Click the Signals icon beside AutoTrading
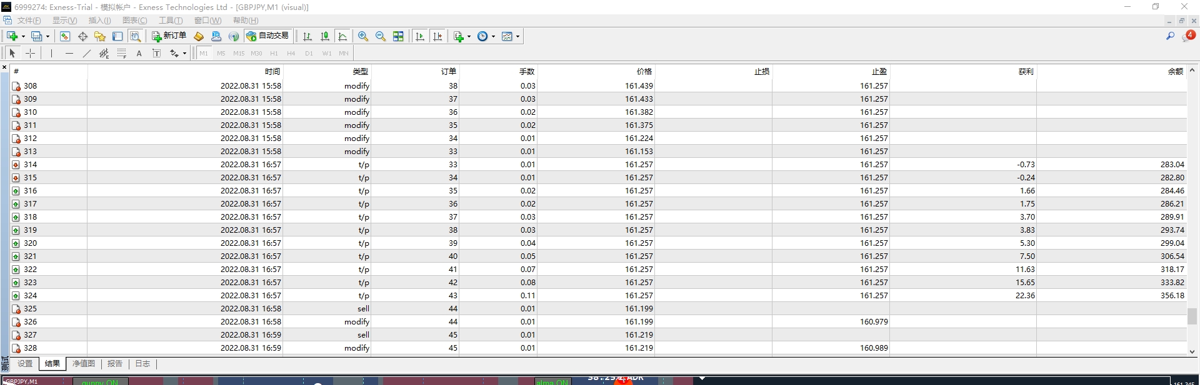Image resolution: width=1200 pixels, height=385 pixels. click(x=234, y=36)
